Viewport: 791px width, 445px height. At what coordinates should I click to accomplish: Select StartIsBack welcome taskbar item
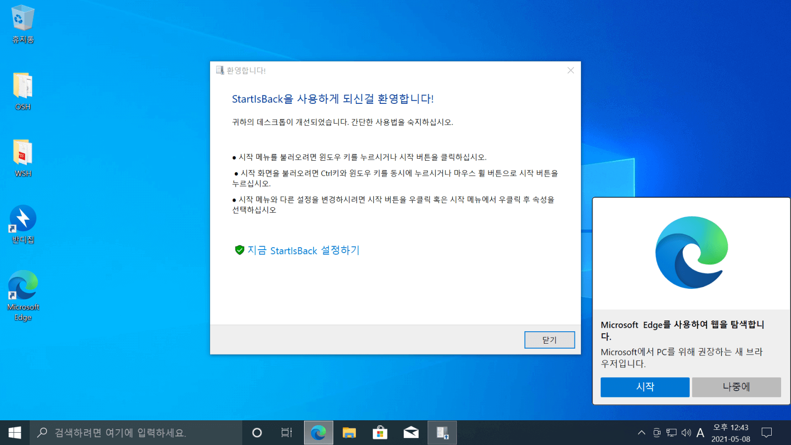click(442, 433)
